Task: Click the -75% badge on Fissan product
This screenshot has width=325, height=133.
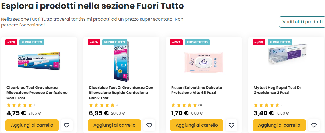Action: pyautogui.click(x=177, y=42)
